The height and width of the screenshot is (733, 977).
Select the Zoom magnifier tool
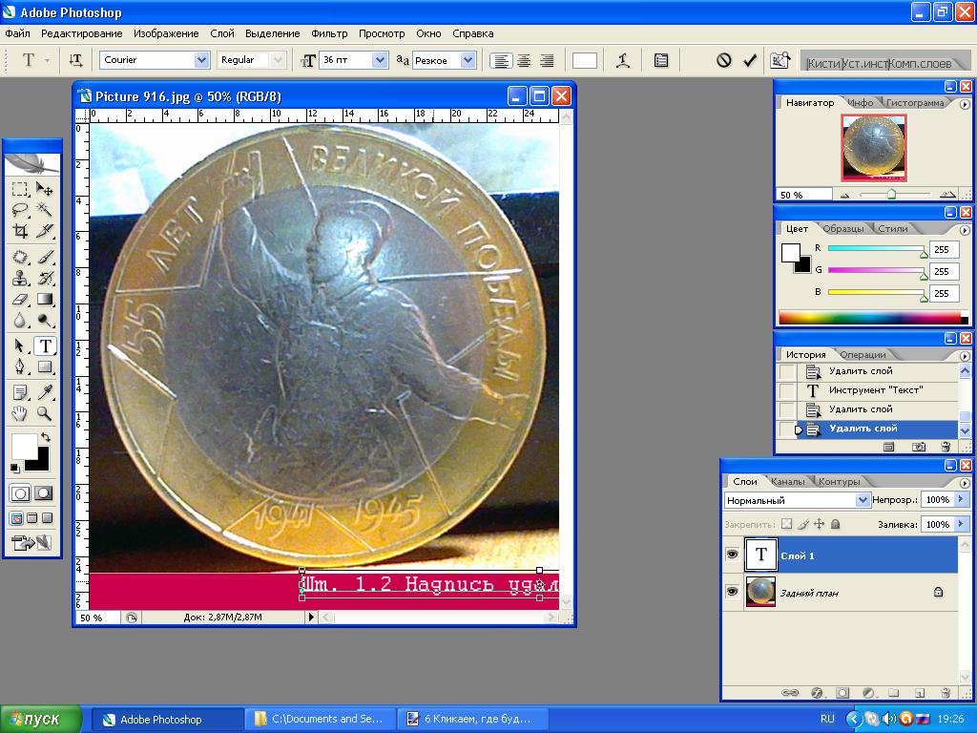click(x=44, y=413)
